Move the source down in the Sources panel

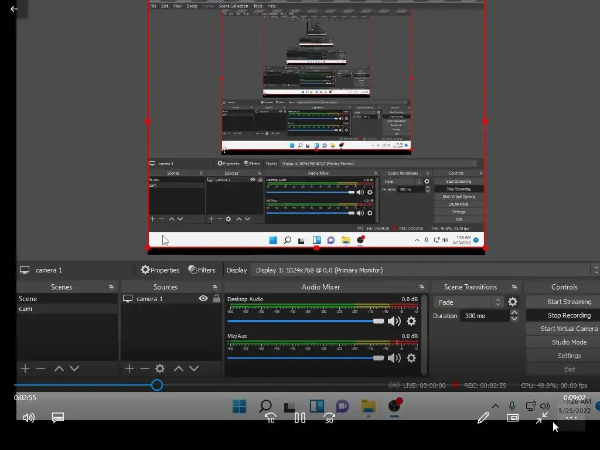tap(194, 369)
